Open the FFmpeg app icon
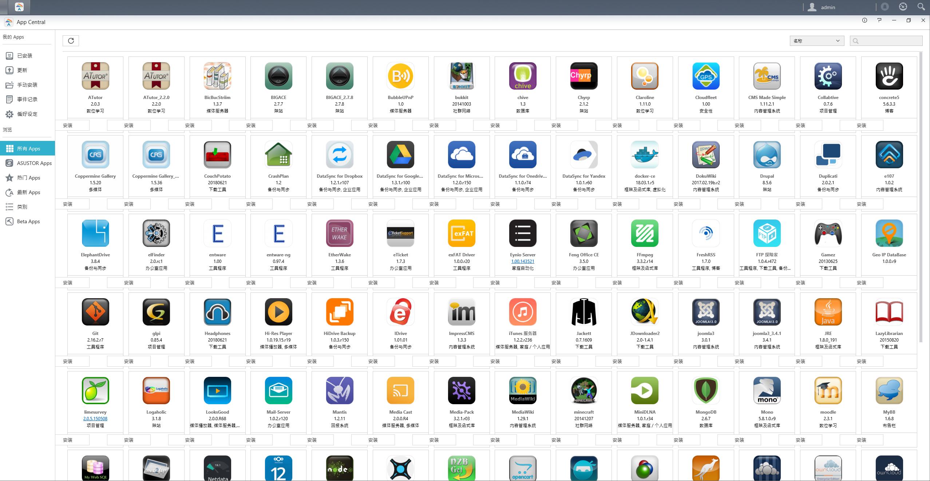The image size is (930, 481). click(645, 233)
